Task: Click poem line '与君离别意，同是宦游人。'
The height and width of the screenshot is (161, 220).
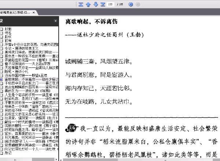Action: click(99, 75)
